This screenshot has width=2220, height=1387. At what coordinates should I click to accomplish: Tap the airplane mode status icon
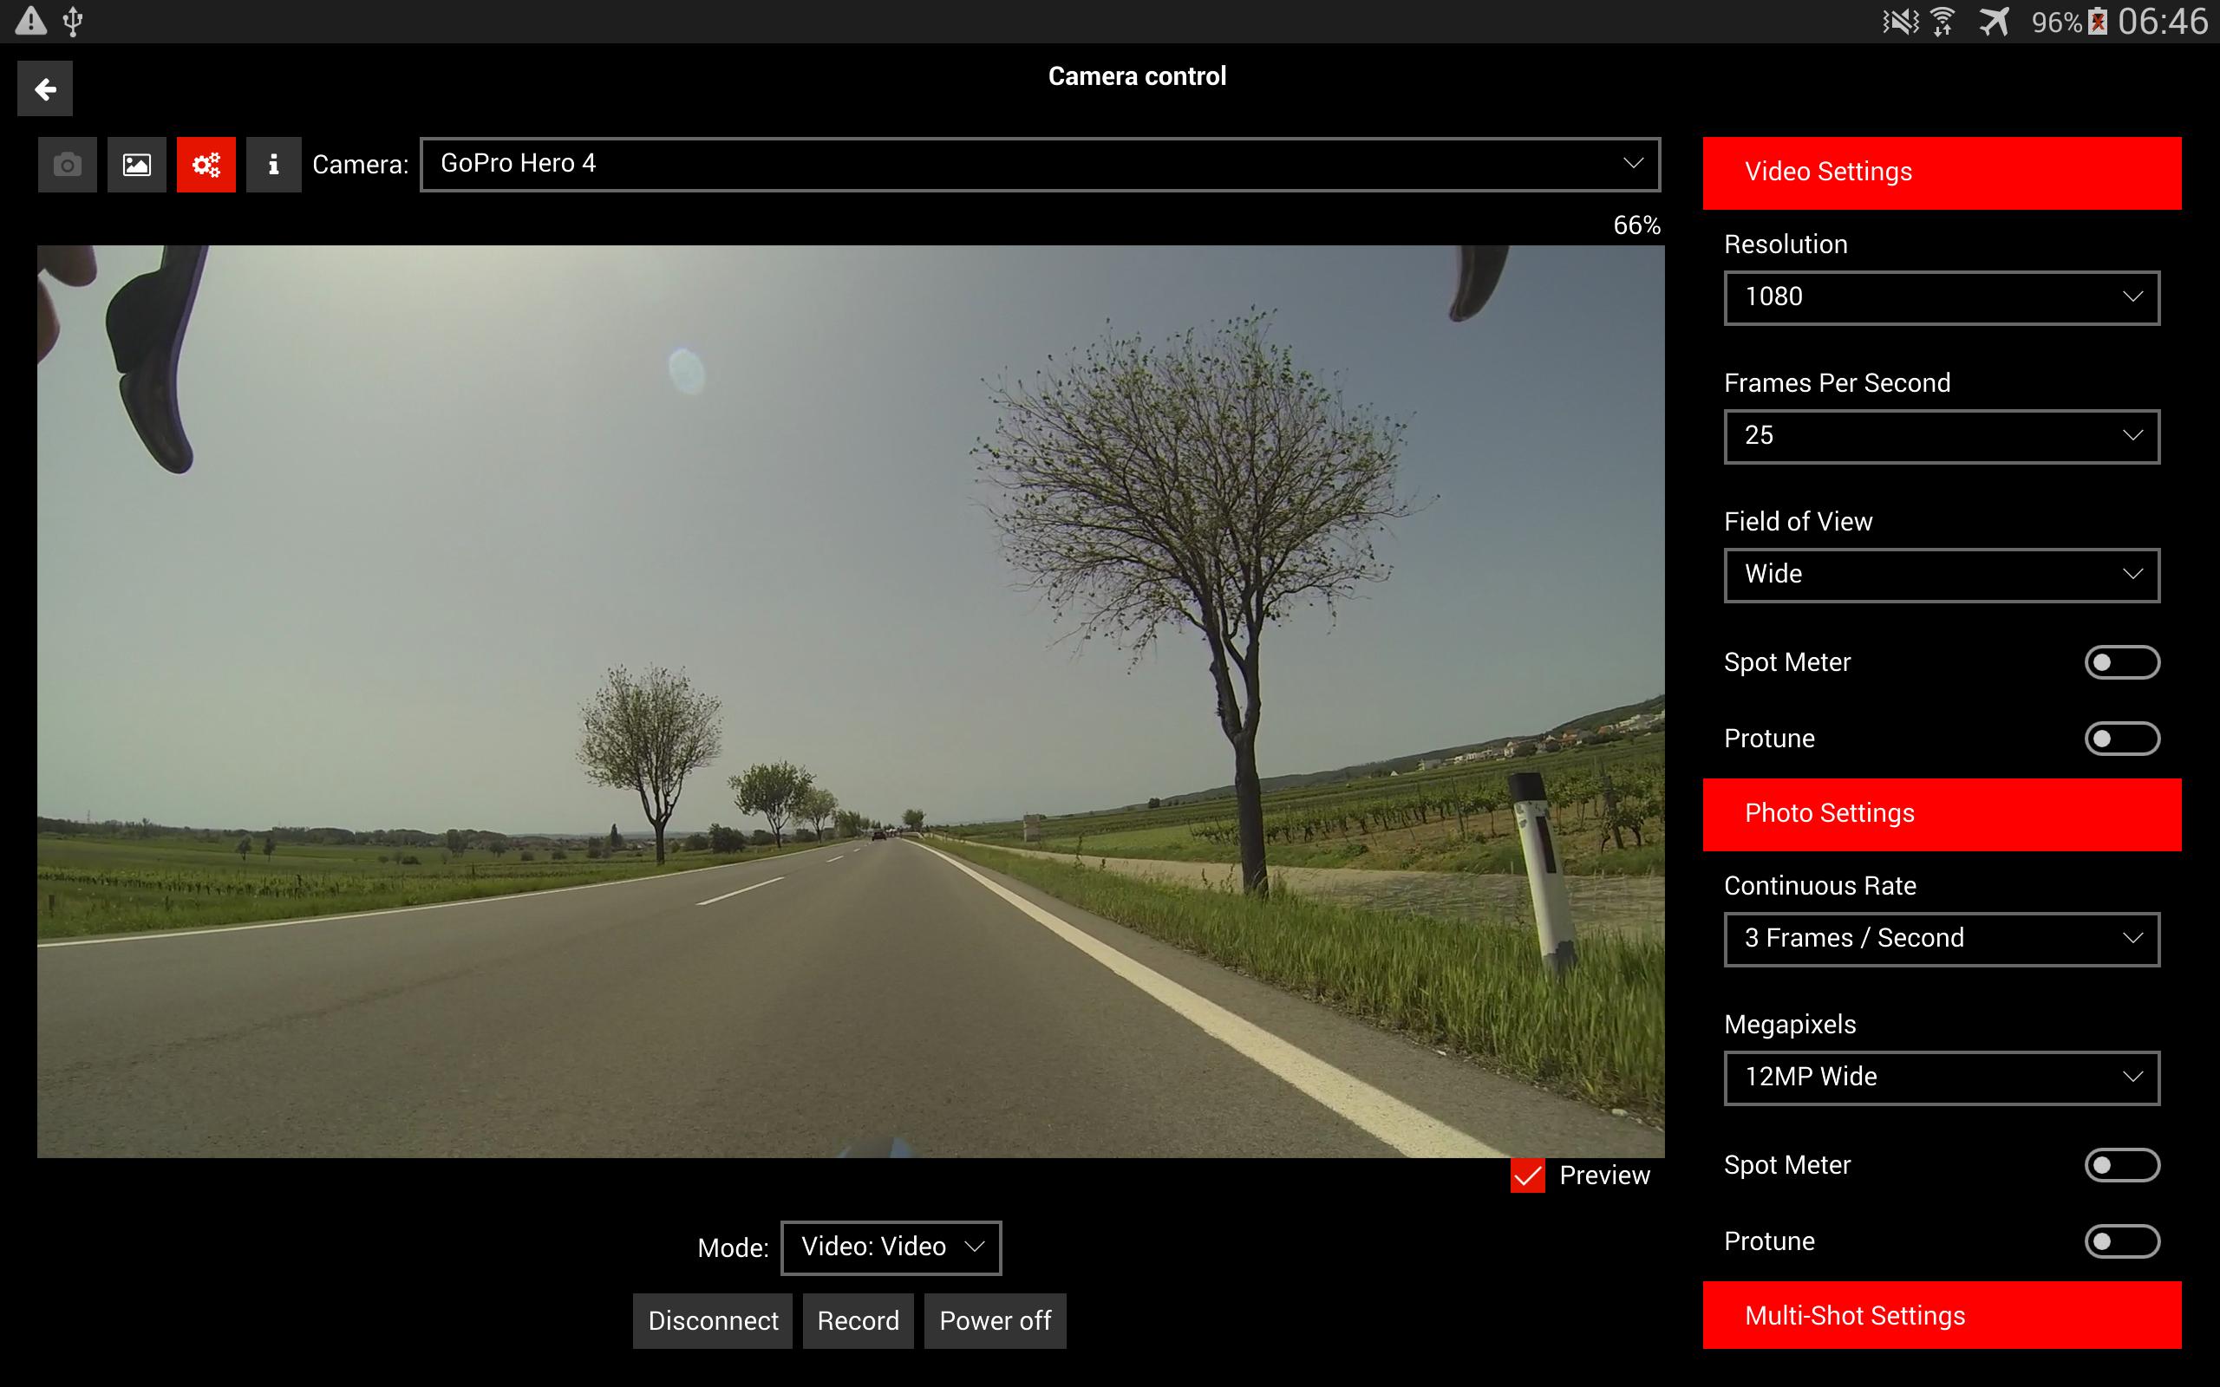1994,21
